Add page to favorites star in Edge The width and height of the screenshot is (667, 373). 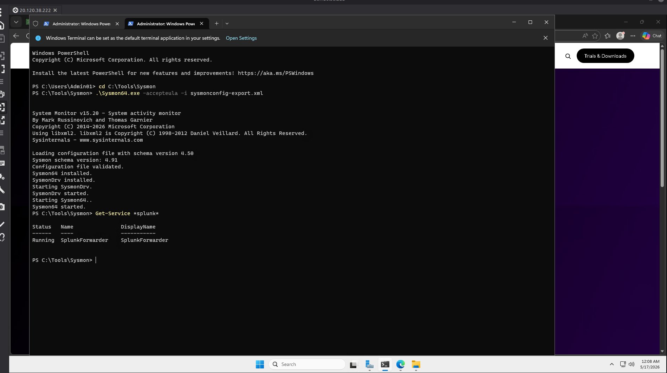[x=595, y=36]
